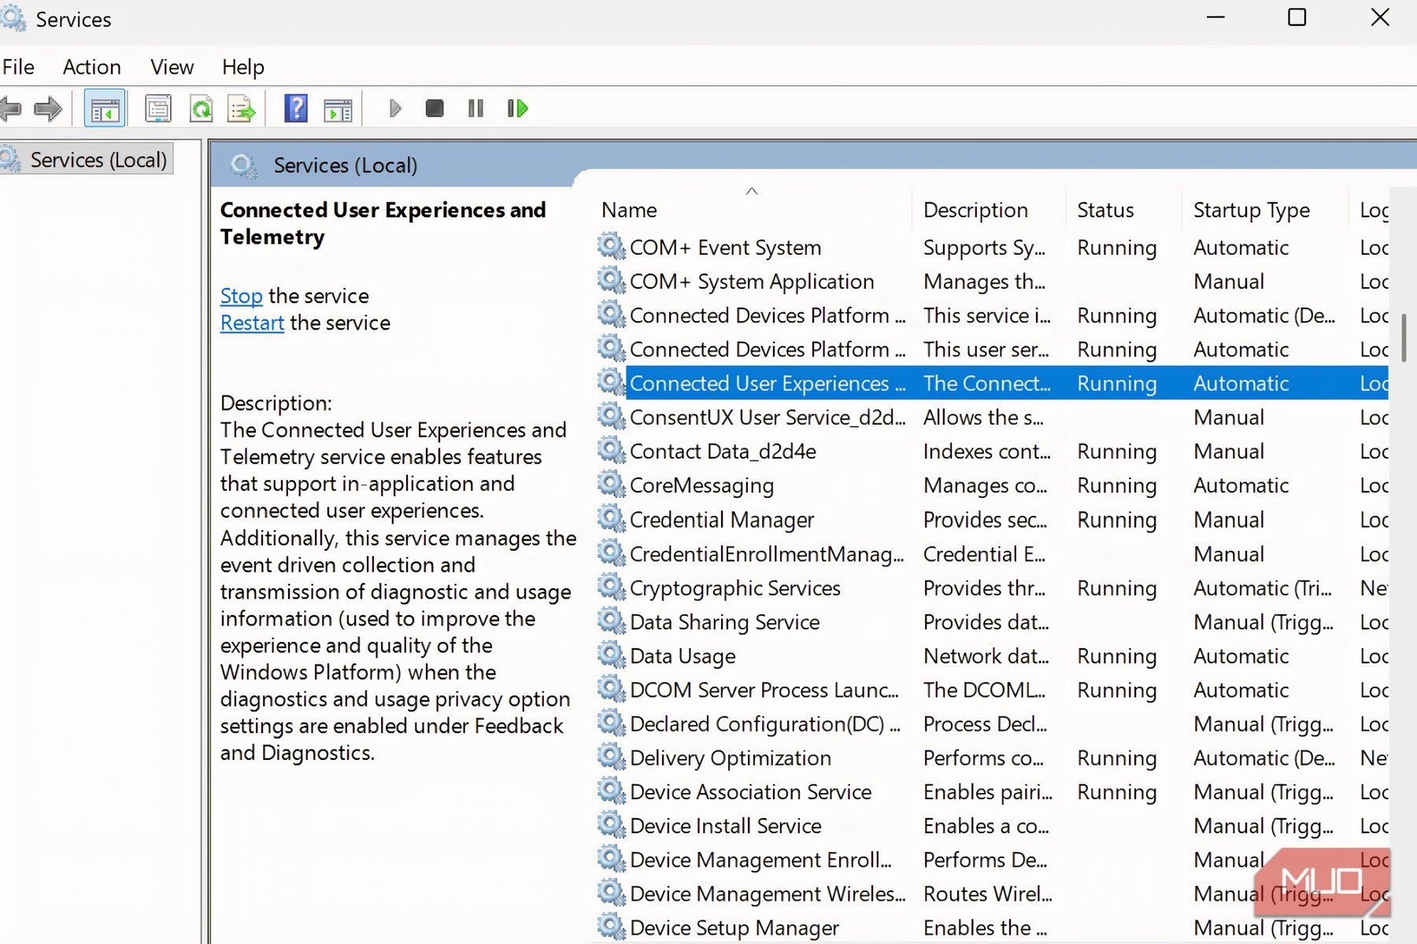This screenshot has width=1417, height=944.
Task: Click the Pause Service icon
Action: tap(475, 109)
